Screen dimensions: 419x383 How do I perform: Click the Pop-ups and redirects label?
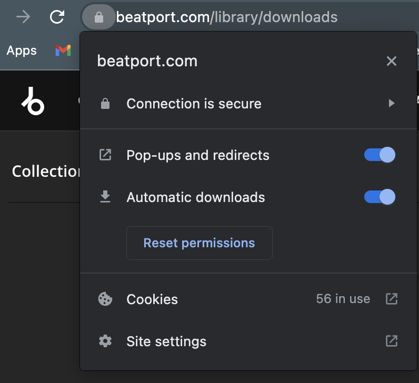tap(198, 155)
